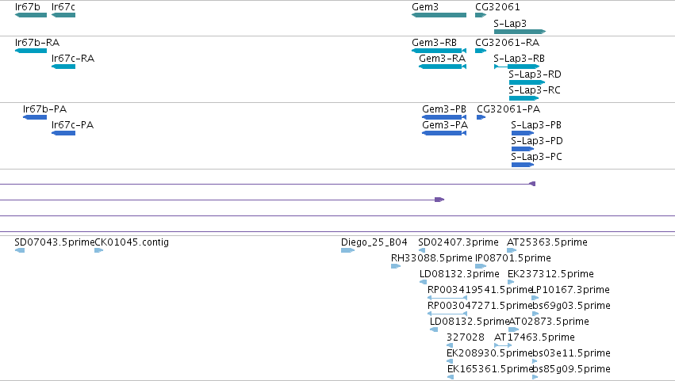Click the AT25363.5prime label
This screenshot has width=675, height=381.
coord(547,242)
